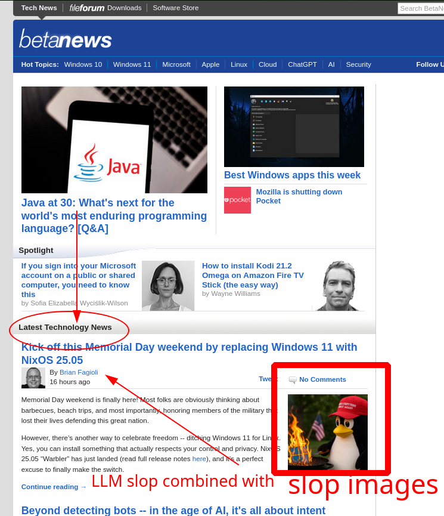Open the NixOS 25.05 headline
Screen dimensions: 444x516
click(189, 353)
